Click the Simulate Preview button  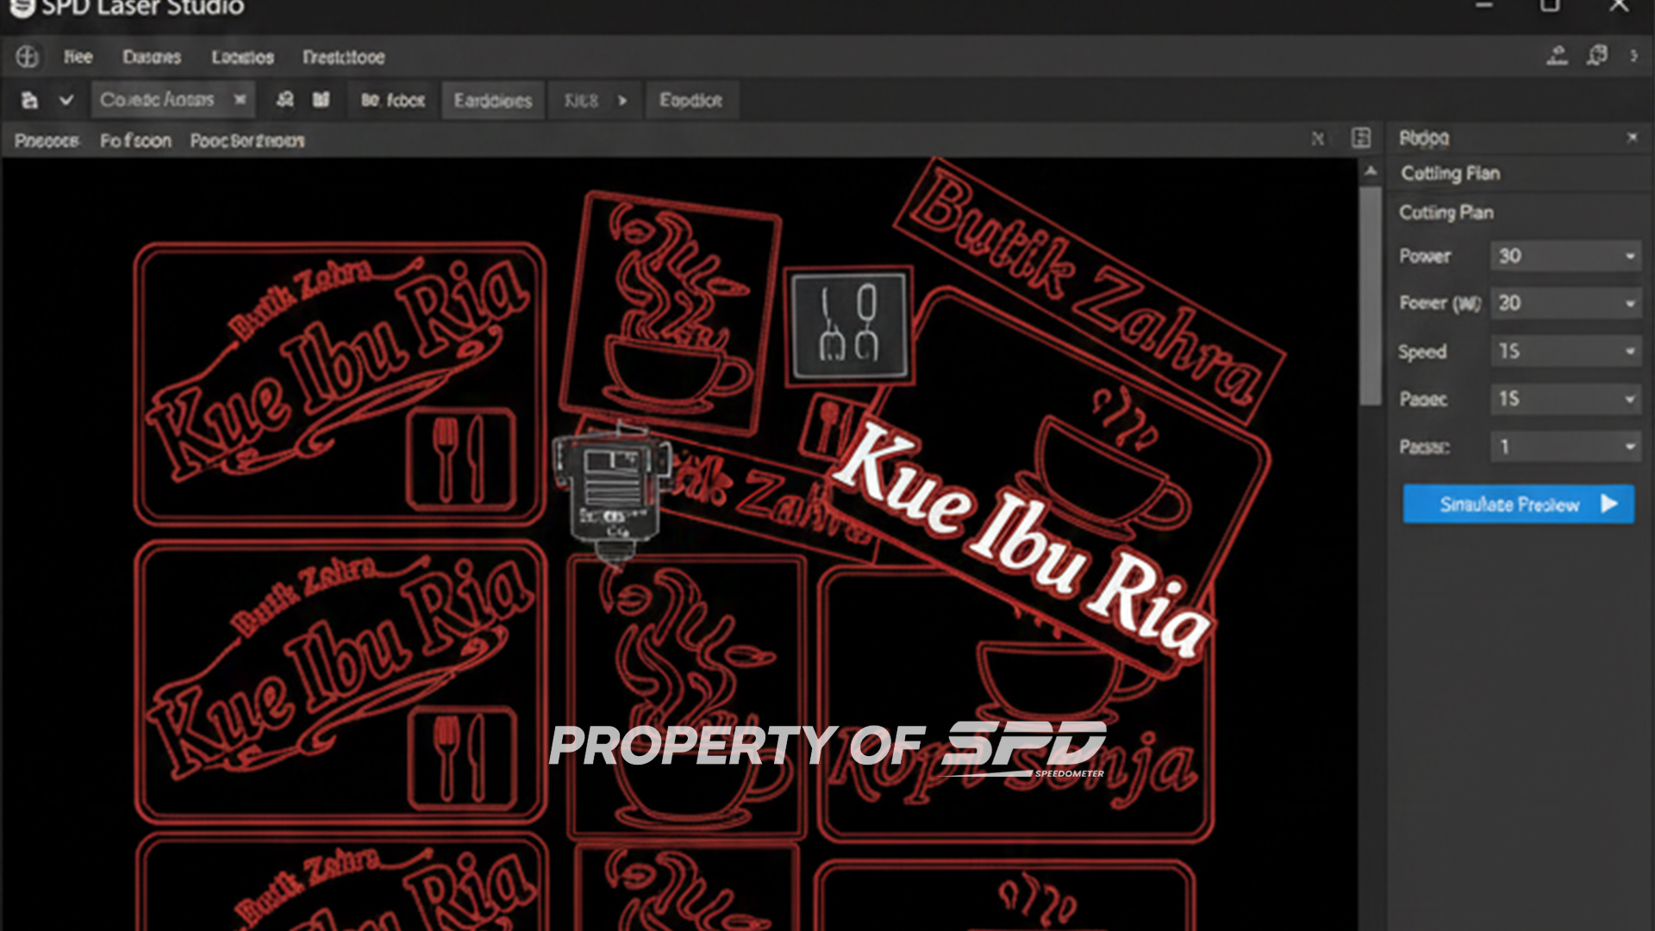click(1518, 504)
